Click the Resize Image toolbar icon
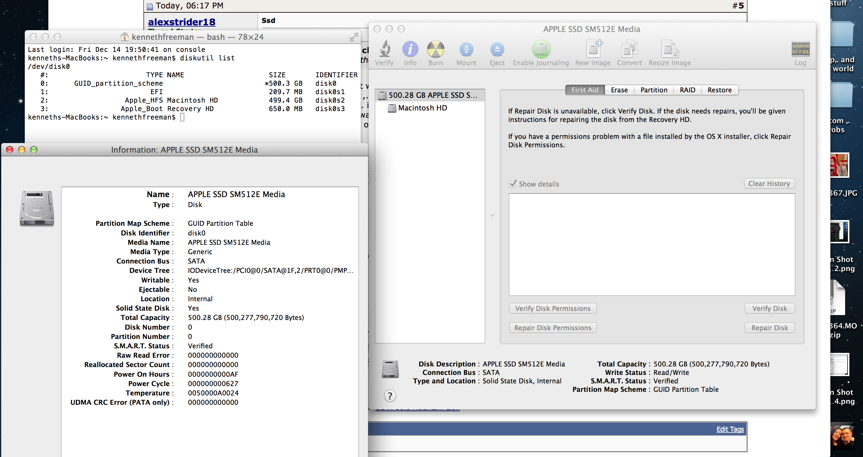The image size is (863, 457). 669,49
